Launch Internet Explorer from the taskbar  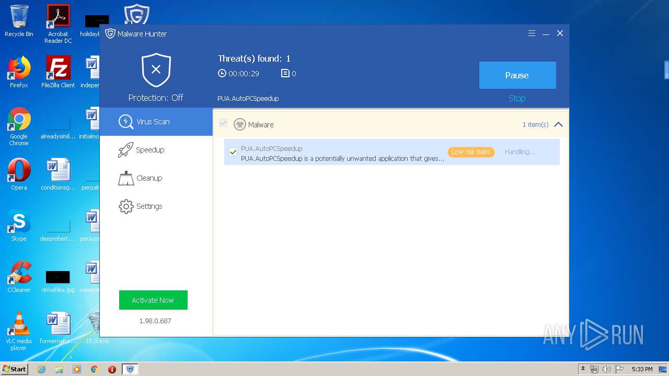pyautogui.click(x=41, y=369)
